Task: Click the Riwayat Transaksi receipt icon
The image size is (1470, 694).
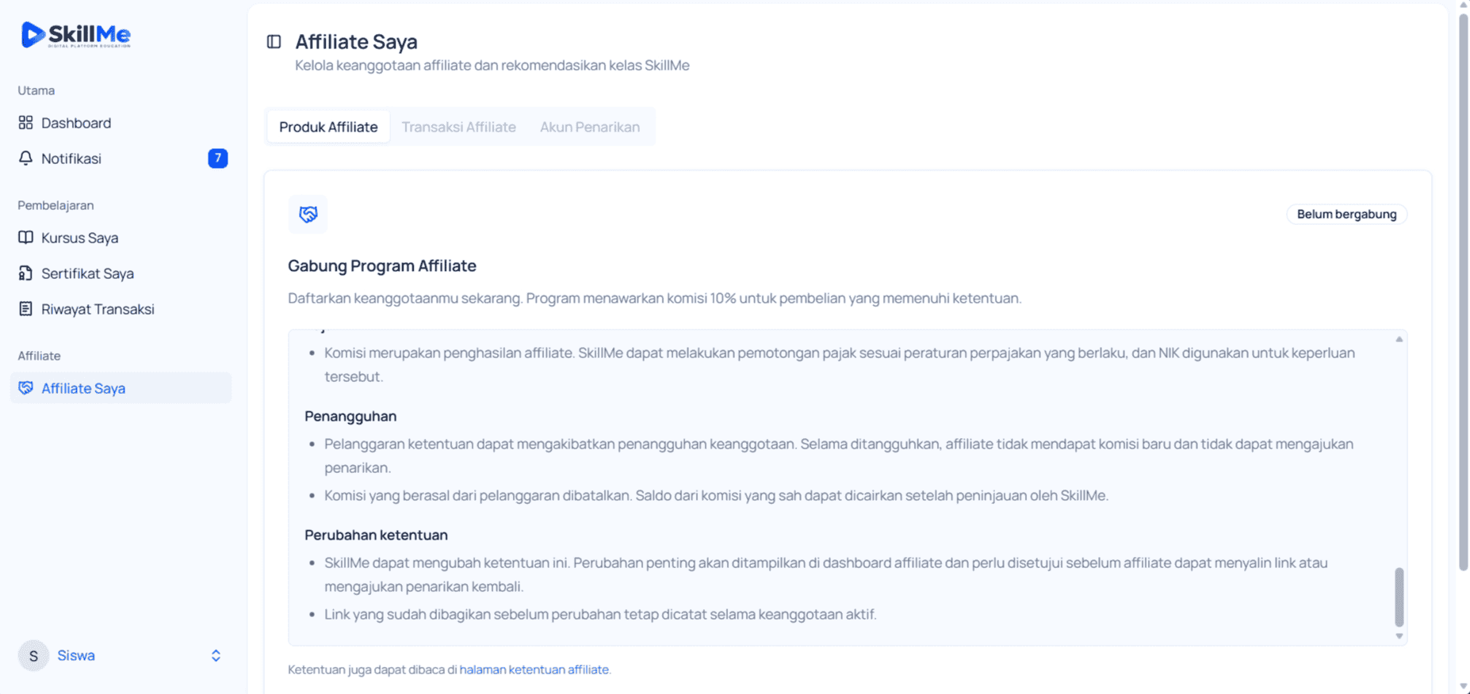Action: click(x=26, y=309)
